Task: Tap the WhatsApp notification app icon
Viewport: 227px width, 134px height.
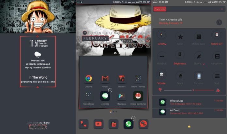Action: (x=162, y=102)
